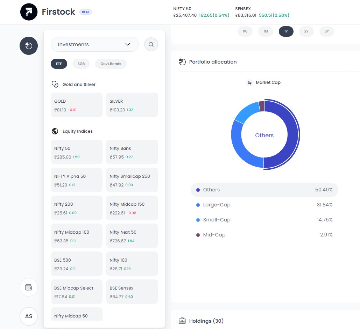Click the mauve Mid-Cap donut slice
360x329 pixels.
(262, 106)
